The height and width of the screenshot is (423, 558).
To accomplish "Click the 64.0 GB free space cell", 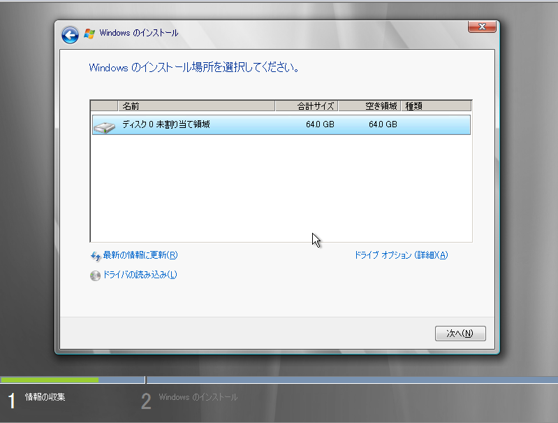I will [383, 124].
